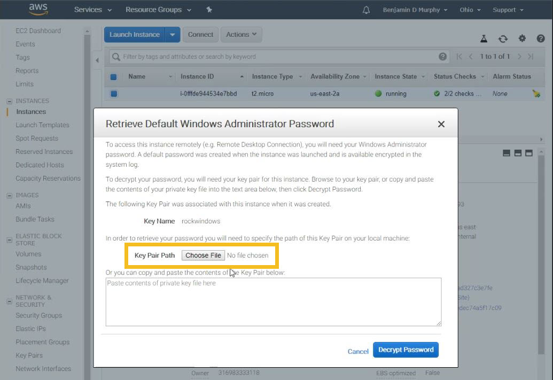553x380 pixels.
Task: Sort by the Instance Type column
Action: (x=277, y=76)
